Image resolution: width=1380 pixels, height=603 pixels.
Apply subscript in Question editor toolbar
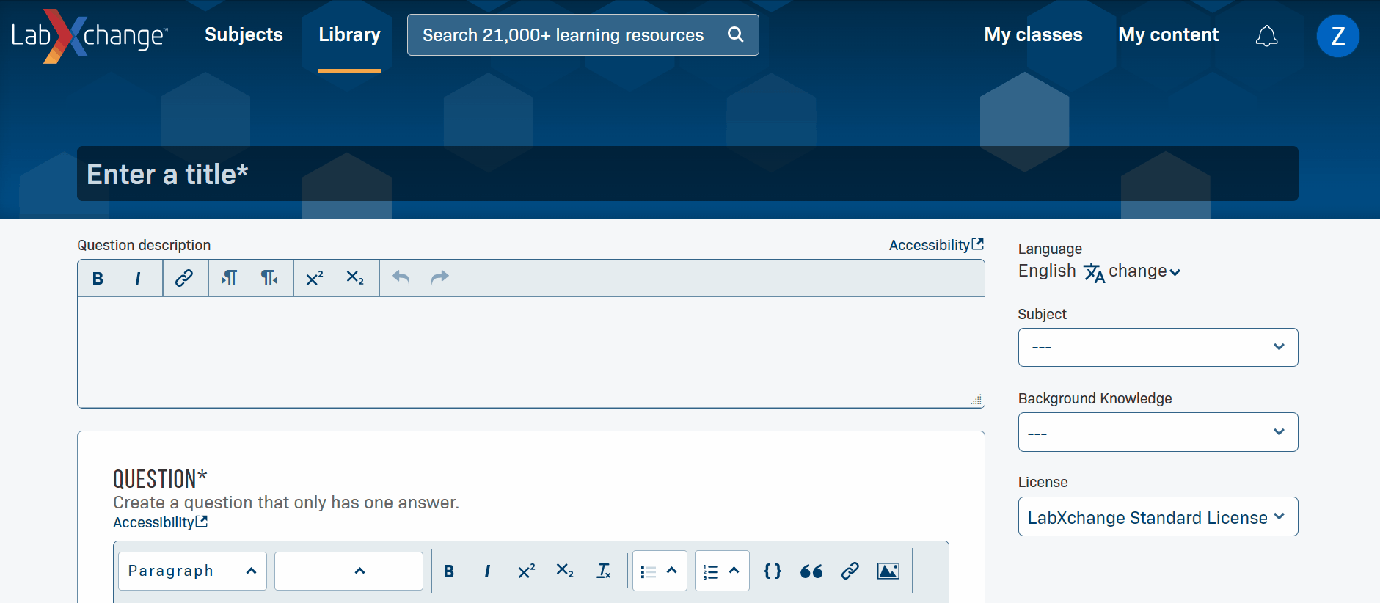[x=565, y=571]
